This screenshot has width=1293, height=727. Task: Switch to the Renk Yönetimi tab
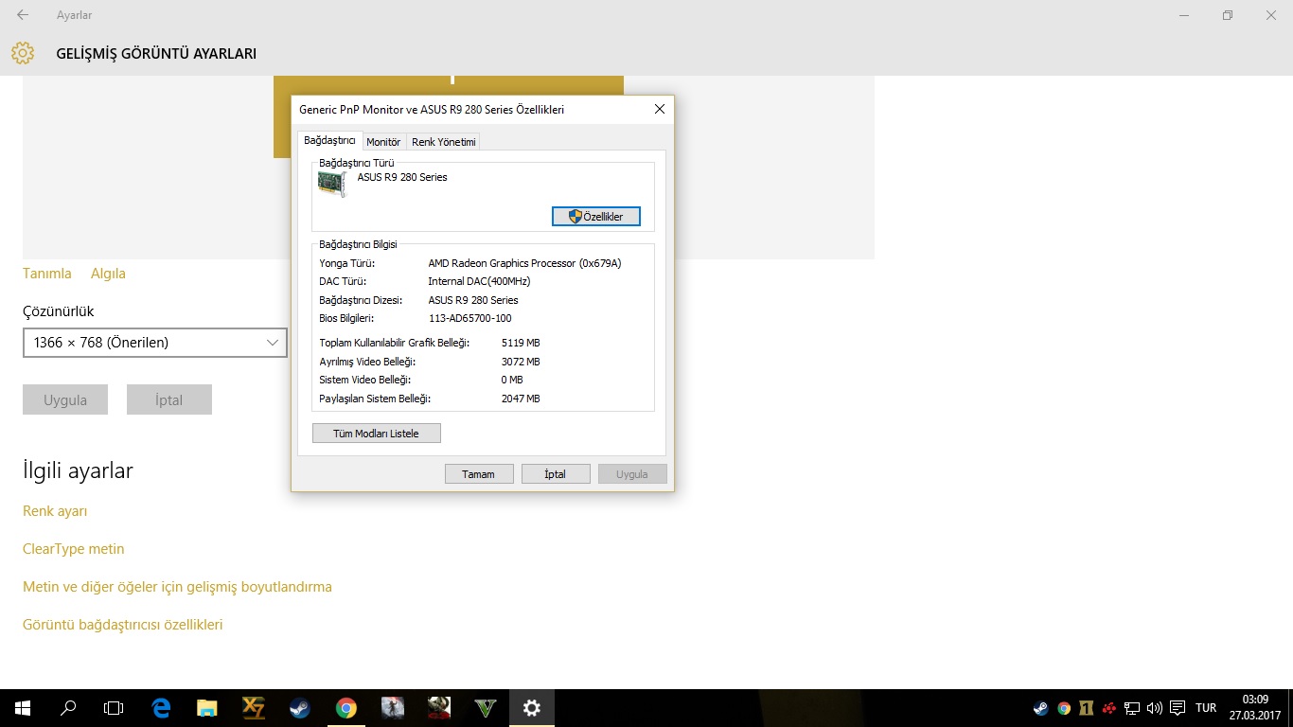click(x=443, y=142)
